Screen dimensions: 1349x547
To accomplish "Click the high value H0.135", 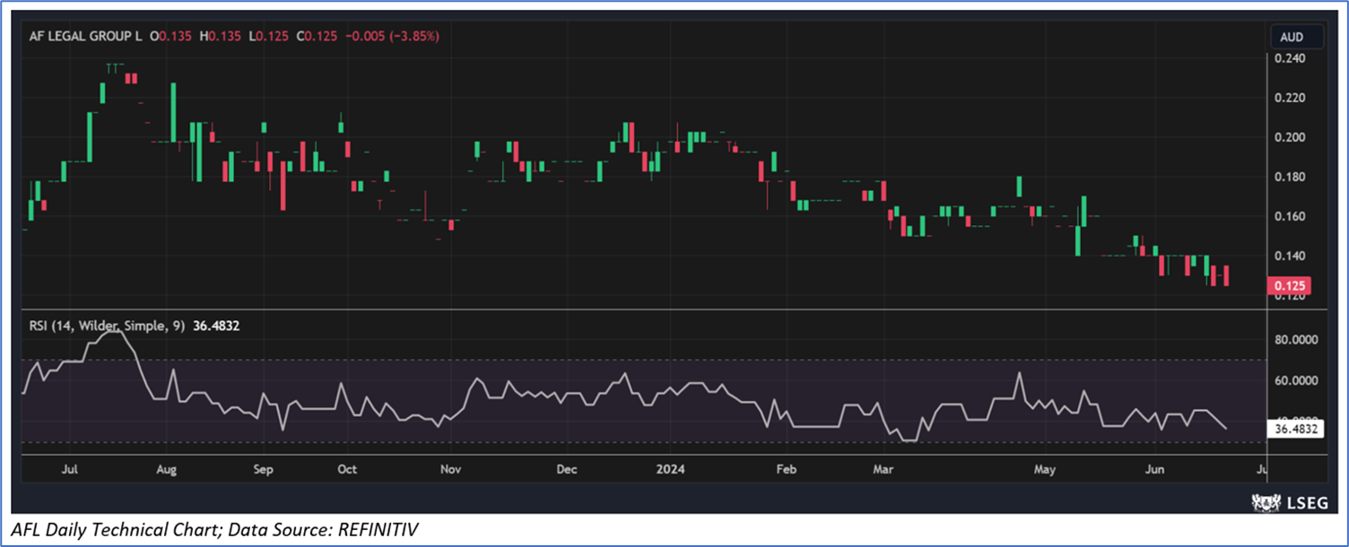I will (x=222, y=37).
